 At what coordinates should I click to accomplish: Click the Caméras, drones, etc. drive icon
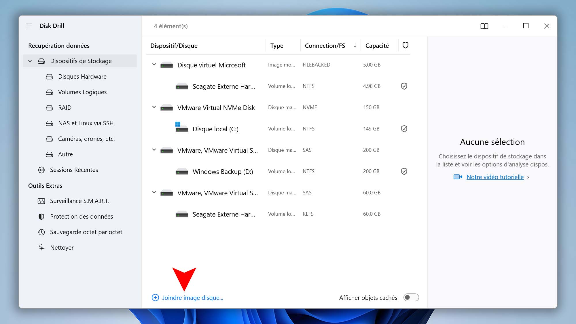coord(49,139)
